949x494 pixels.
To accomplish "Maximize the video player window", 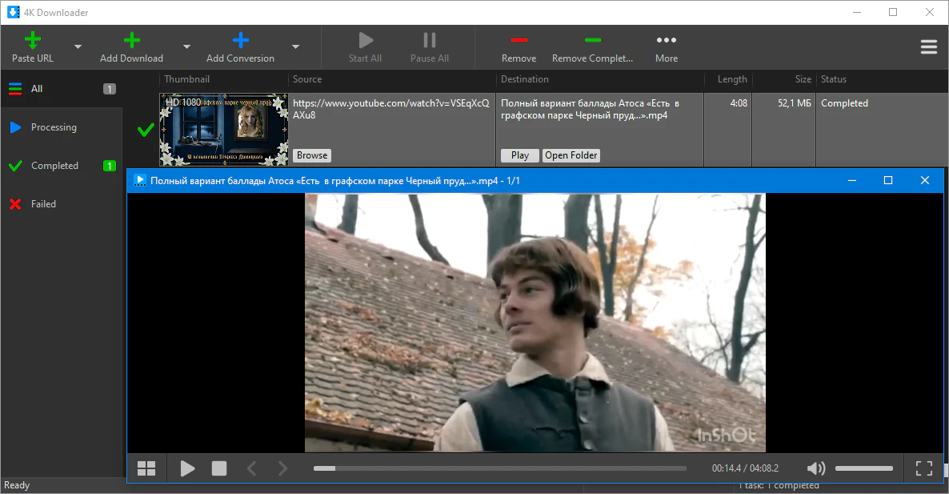I will [x=888, y=180].
